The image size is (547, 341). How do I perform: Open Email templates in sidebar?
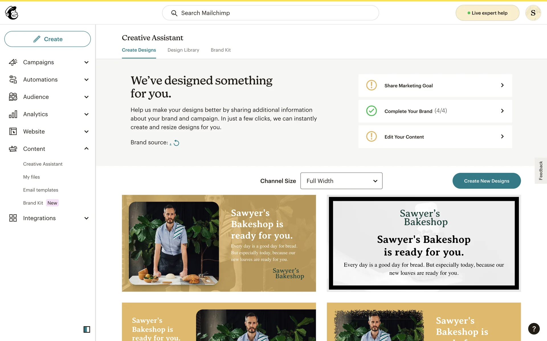41,190
